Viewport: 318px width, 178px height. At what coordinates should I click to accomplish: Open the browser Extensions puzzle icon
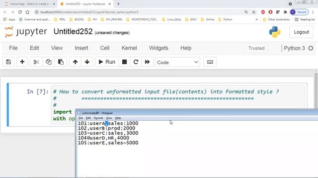pyautogui.click(x=285, y=12)
